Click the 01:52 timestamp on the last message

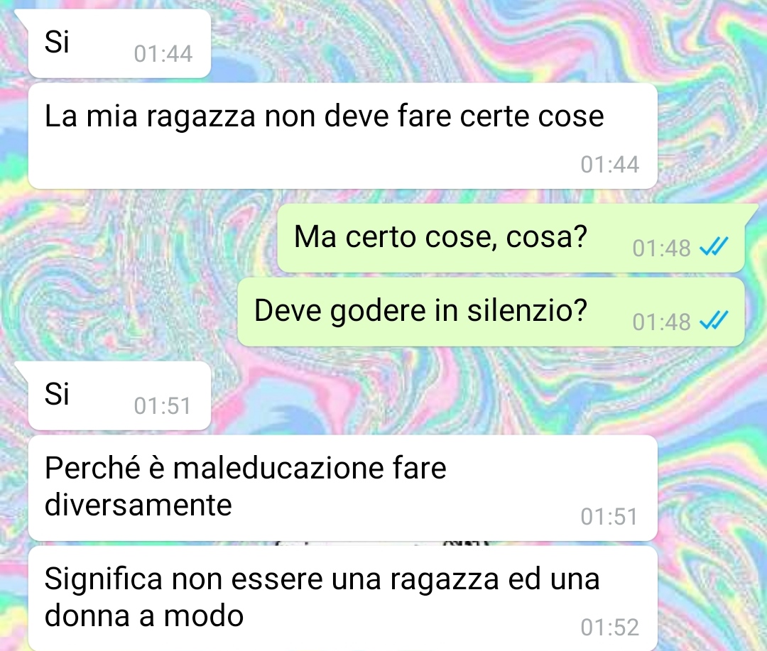click(609, 627)
